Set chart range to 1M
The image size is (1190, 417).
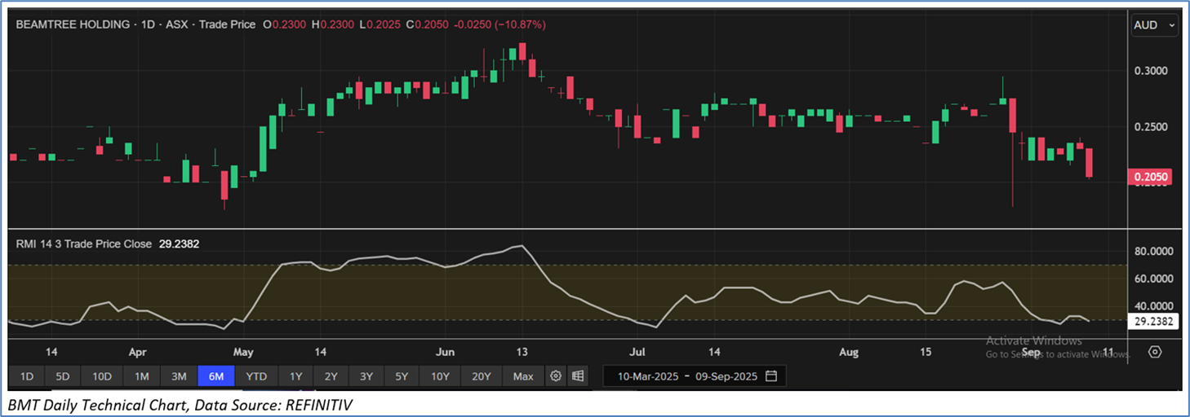tap(142, 376)
